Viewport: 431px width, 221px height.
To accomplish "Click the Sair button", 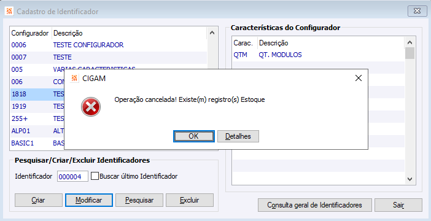I will point(398,205).
